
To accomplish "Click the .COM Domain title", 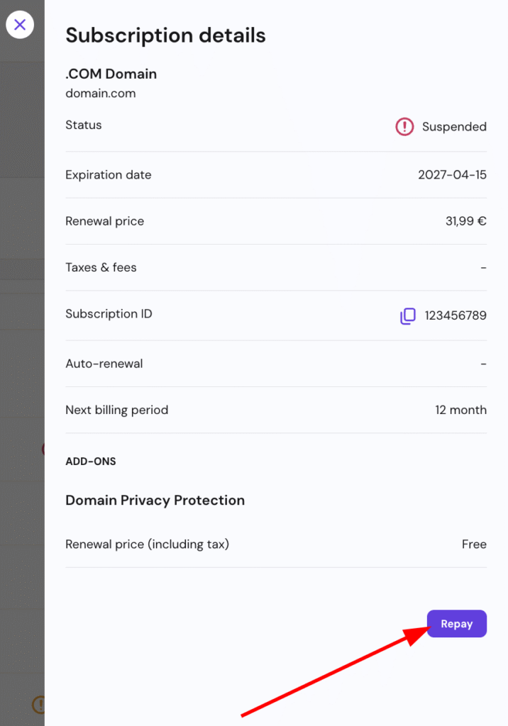I will coord(111,74).
